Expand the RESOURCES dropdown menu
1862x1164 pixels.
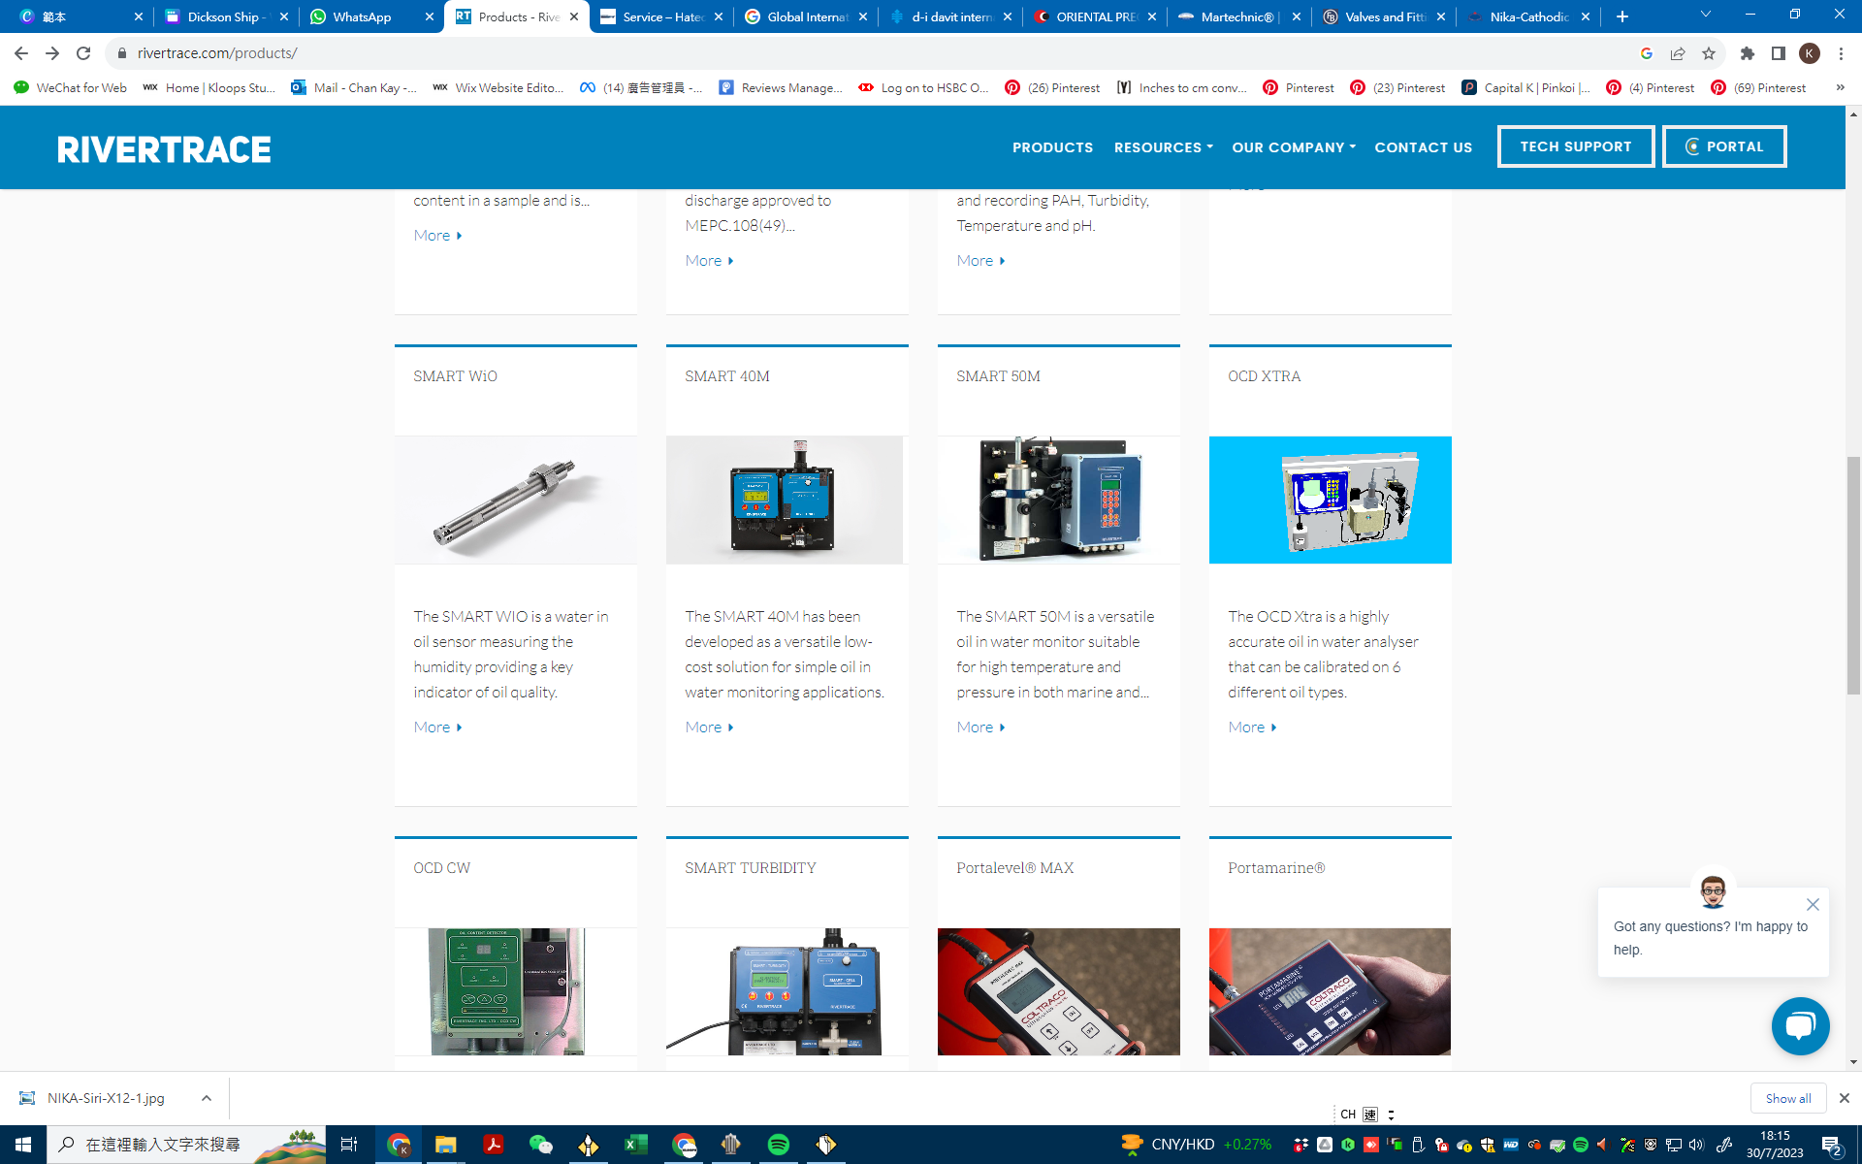(x=1163, y=147)
